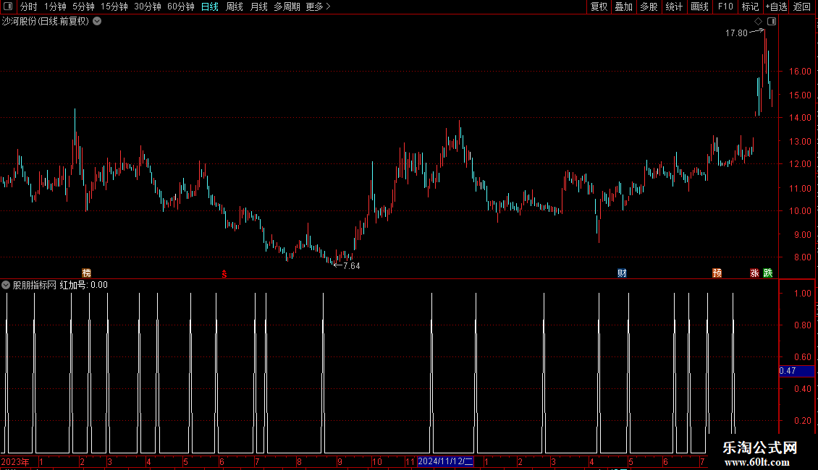Click the 跌 limit-down marker icon
Viewport: 818px width, 470px height.
tap(768, 273)
